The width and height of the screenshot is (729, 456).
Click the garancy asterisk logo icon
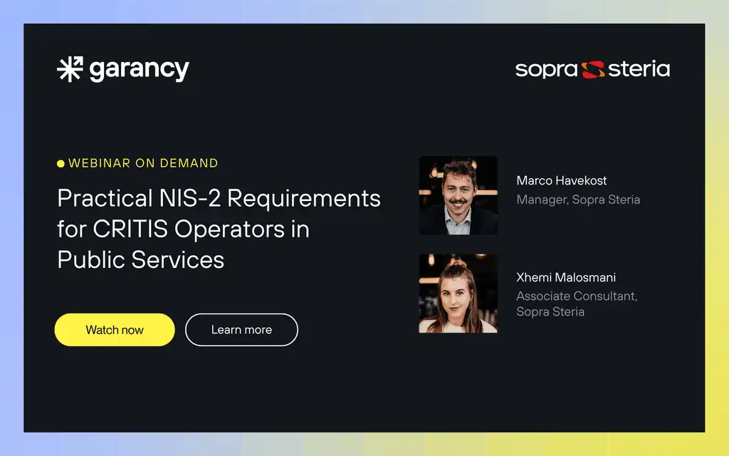coord(70,69)
